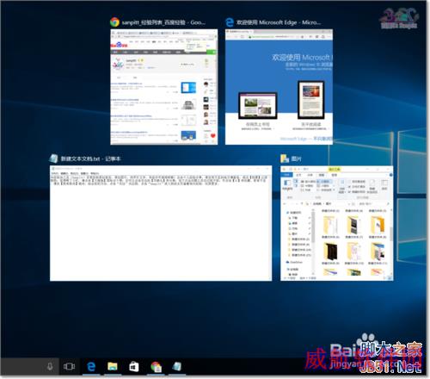
Task: Switch to Google Chrome via taskbar icon
Action: coord(156,367)
